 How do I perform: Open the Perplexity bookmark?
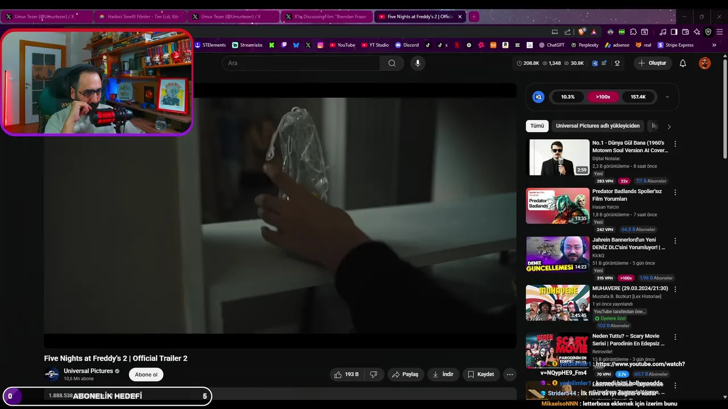(x=585, y=45)
